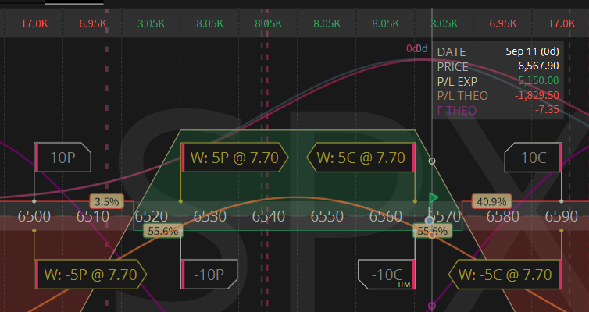Click the 6.95K value above 6510
The image size is (589, 312).
point(93,23)
